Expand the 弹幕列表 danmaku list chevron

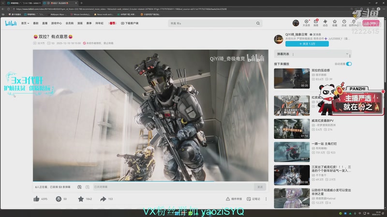tap(347, 54)
